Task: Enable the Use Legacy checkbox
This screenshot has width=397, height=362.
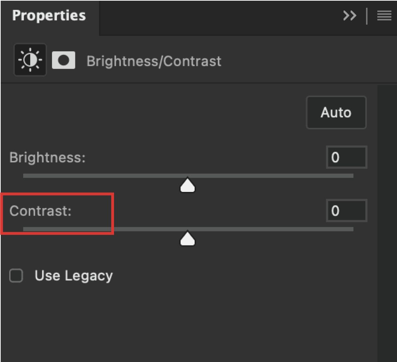Action: (16, 275)
